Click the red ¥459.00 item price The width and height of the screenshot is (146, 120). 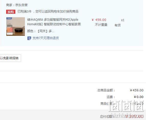pyautogui.click(x=99, y=20)
